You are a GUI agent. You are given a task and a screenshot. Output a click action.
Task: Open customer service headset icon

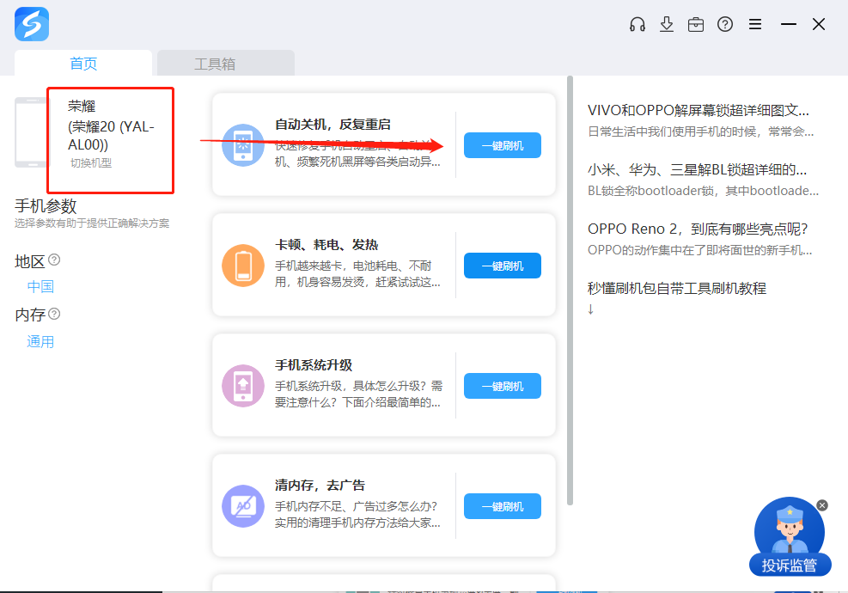tap(638, 24)
